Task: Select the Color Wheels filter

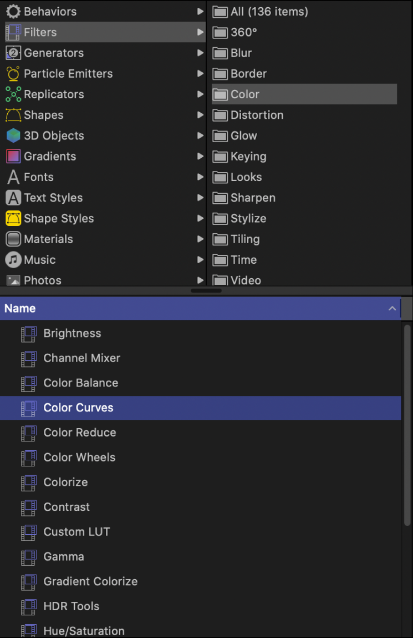Action: pos(79,458)
